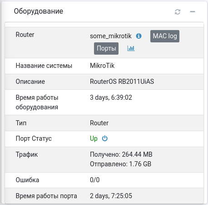Collapse the Оборудование panel with minus icon
Screen dimensions: 208x205
[x=193, y=12]
